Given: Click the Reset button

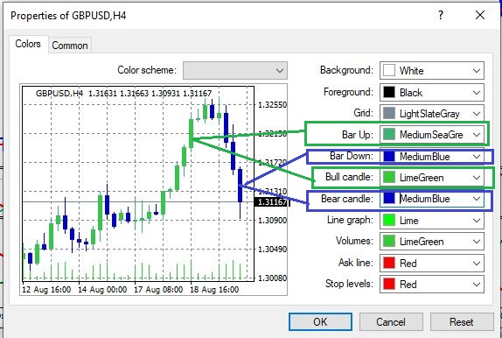Looking at the screenshot, I should (x=462, y=321).
